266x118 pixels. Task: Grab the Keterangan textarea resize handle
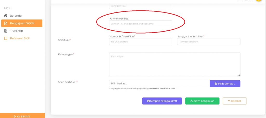click(x=239, y=75)
